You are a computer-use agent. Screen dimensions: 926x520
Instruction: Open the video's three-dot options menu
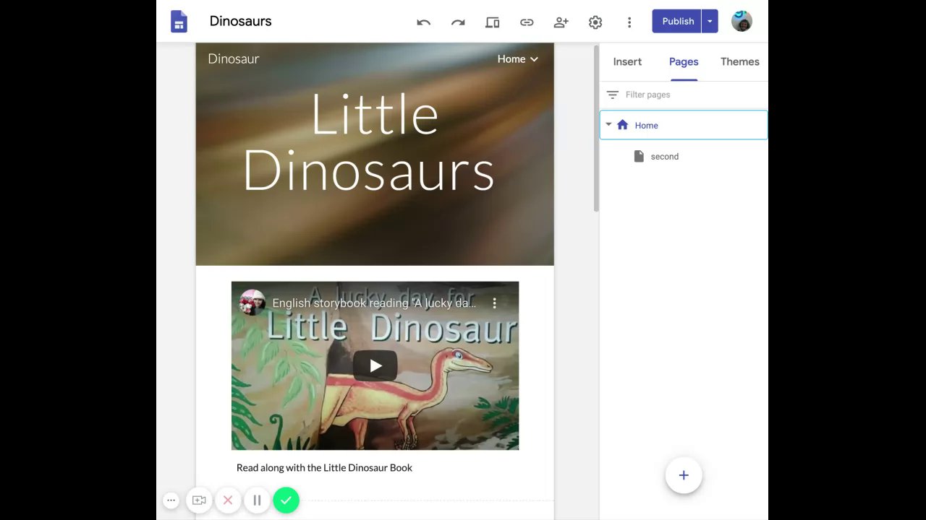pyautogui.click(x=495, y=303)
